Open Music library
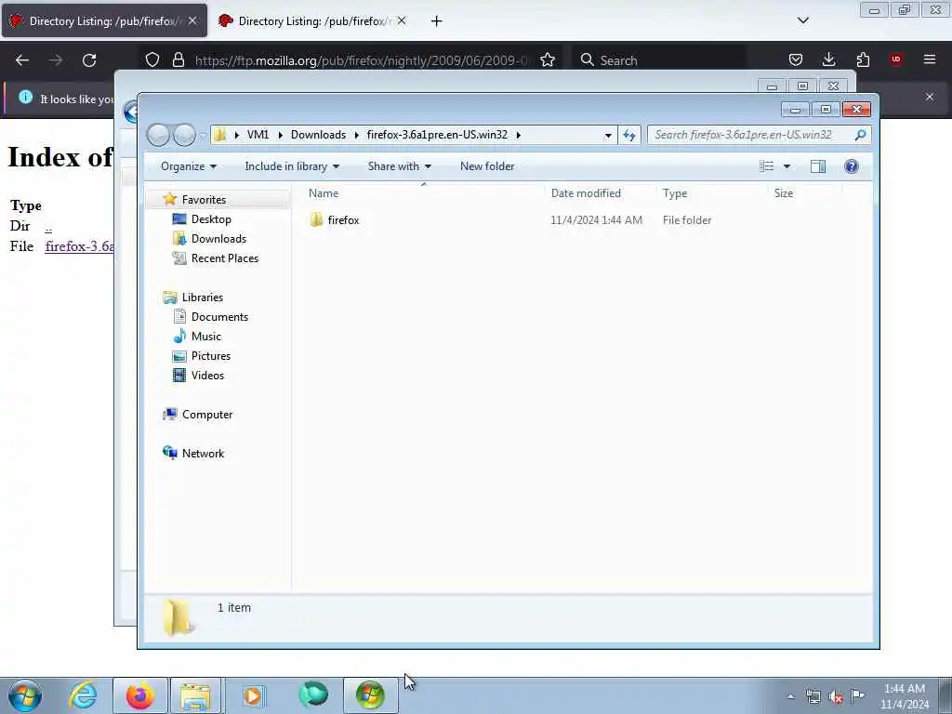 (205, 337)
